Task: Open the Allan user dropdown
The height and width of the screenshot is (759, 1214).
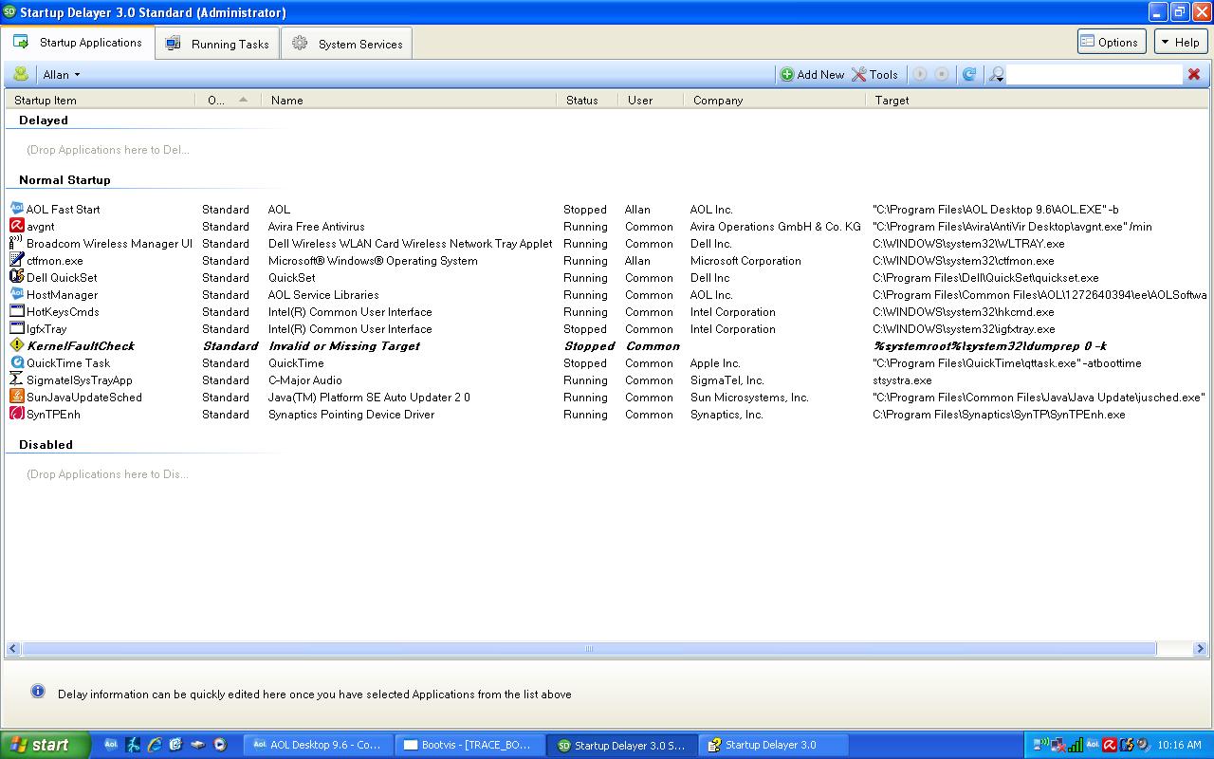Action: pos(62,74)
